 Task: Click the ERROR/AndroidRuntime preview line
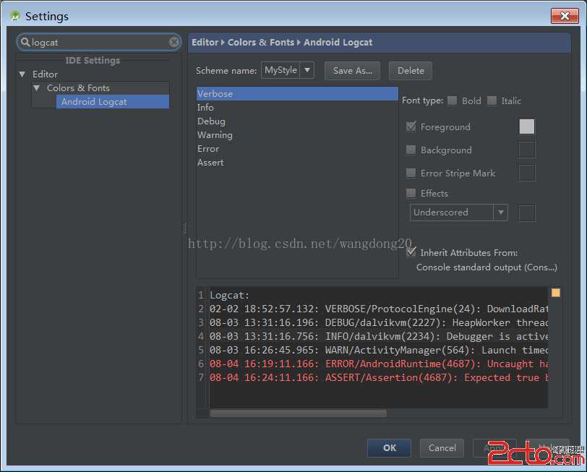379,364
